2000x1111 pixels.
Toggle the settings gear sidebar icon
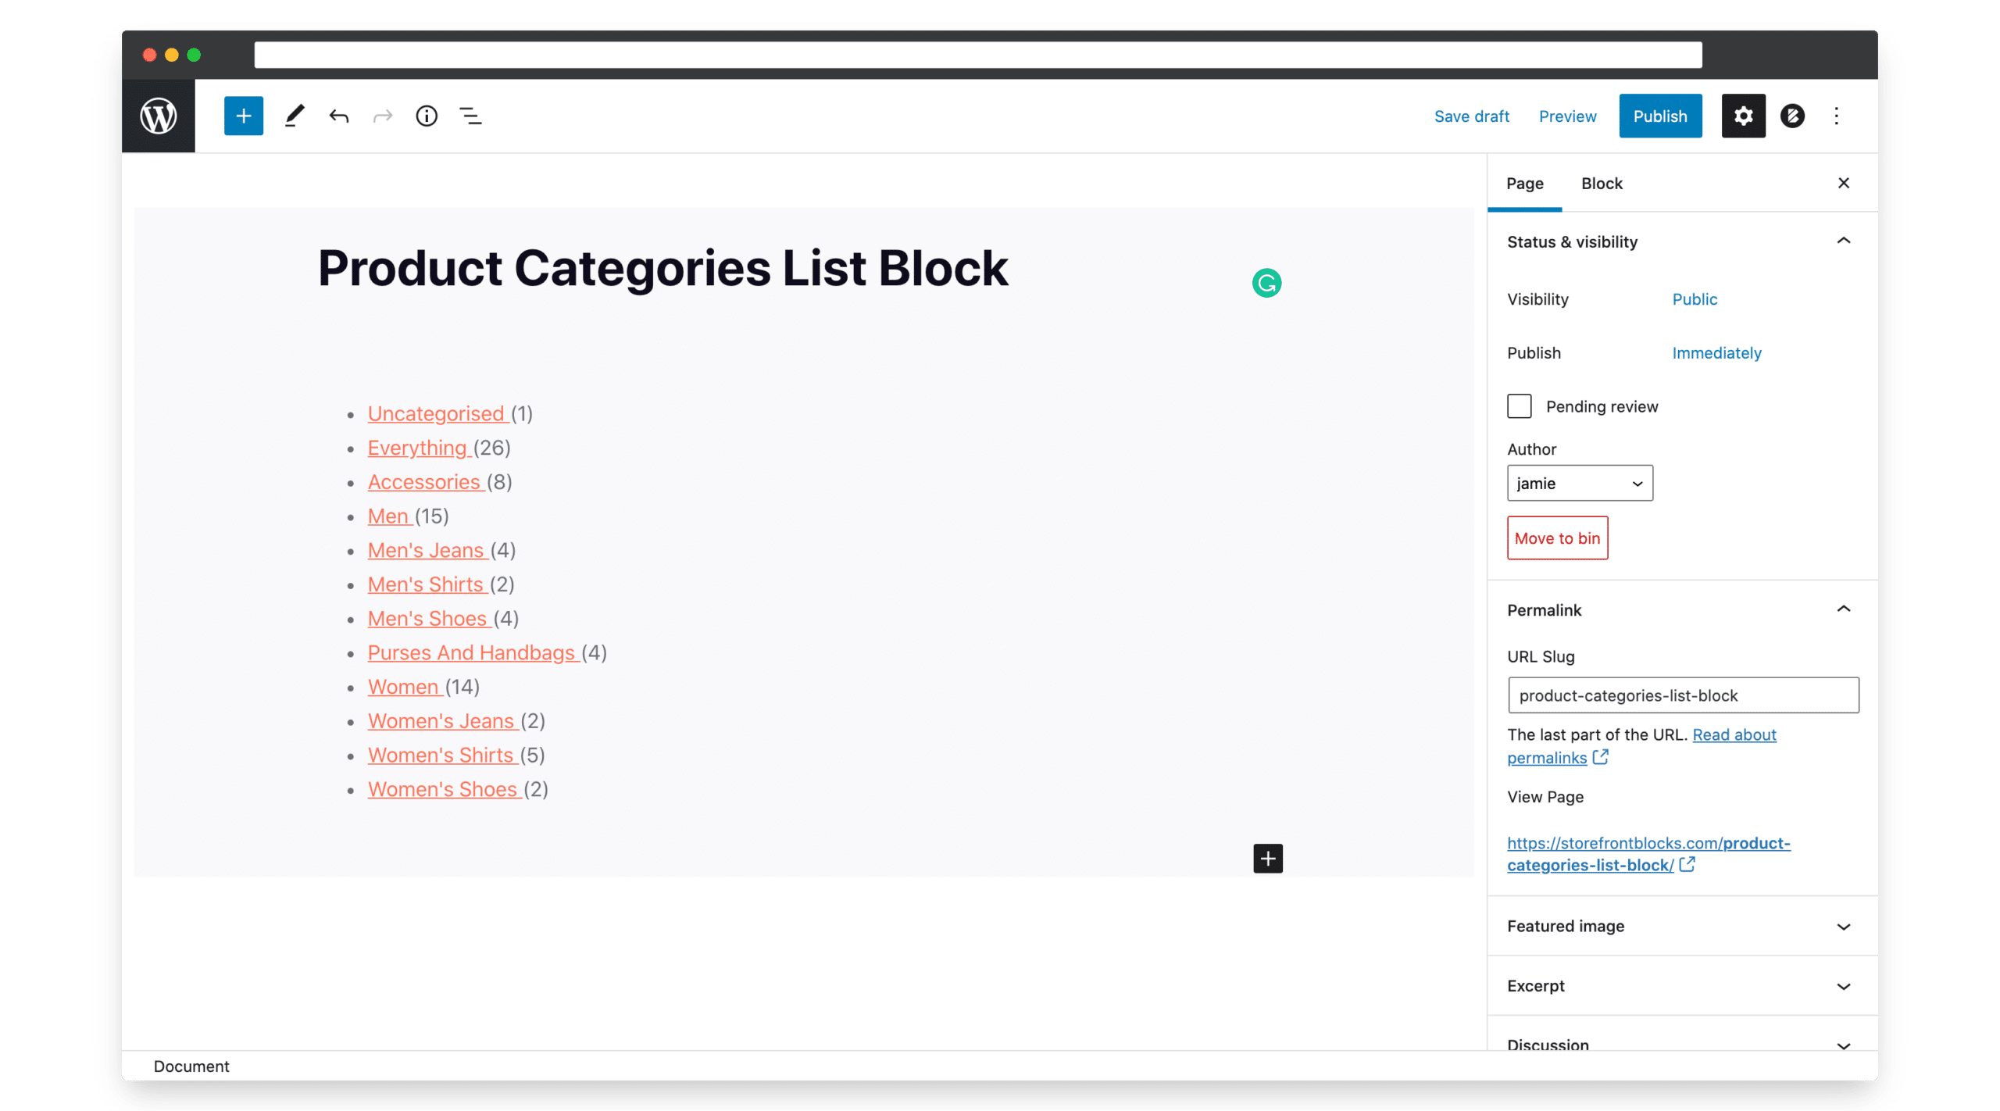[1743, 116]
